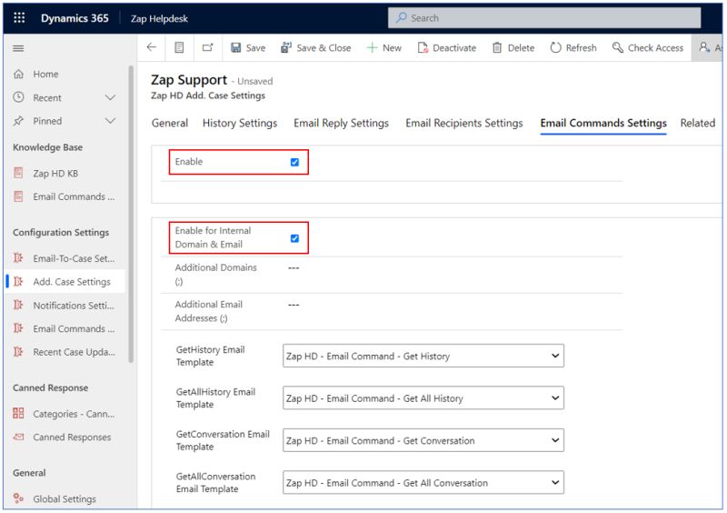727x513 pixels.
Task: Click the Deactivate document icon
Action: pos(423,48)
